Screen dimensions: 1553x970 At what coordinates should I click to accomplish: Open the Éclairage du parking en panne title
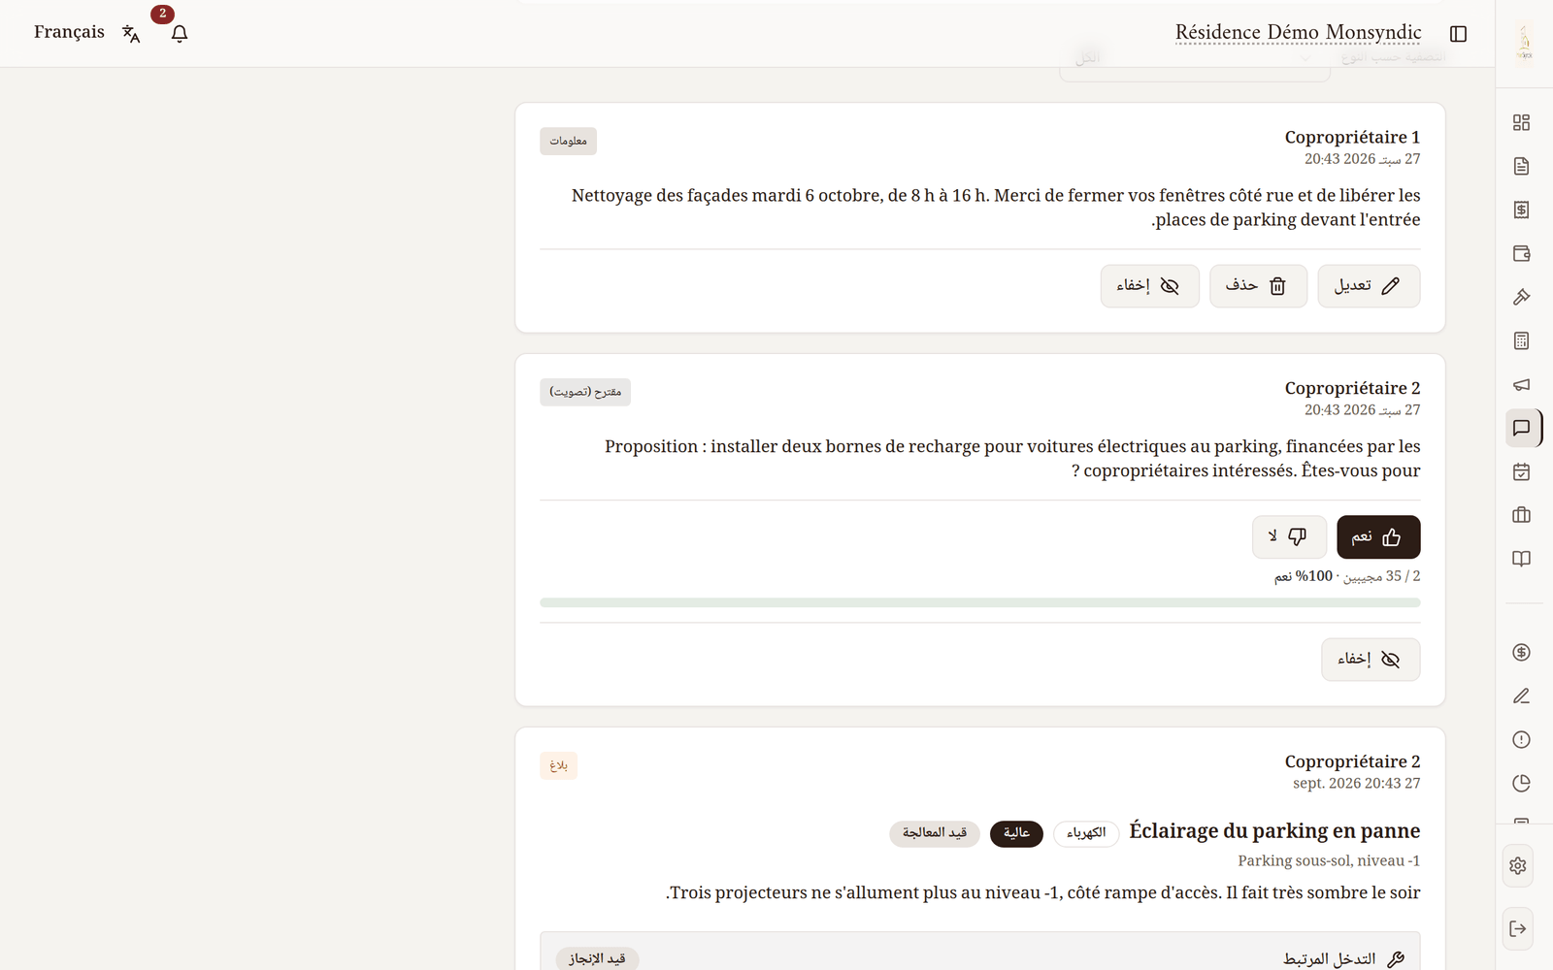click(x=1274, y=831)
